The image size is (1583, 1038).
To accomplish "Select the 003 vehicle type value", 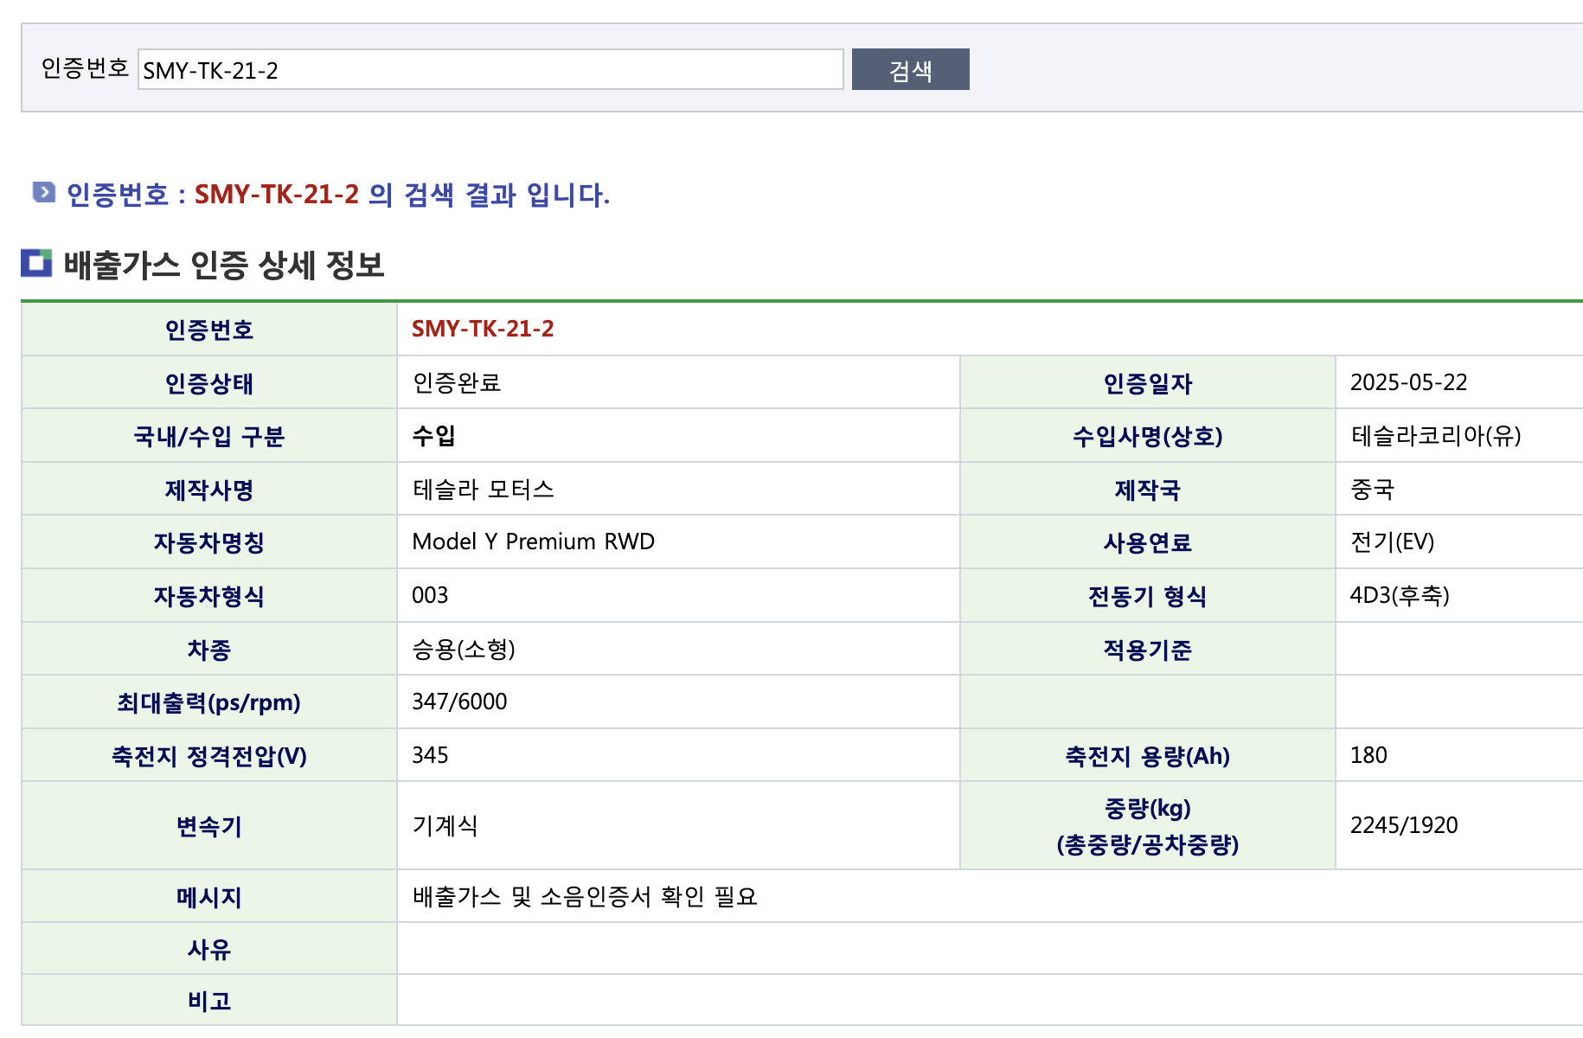I will click(x=430, y=595).
